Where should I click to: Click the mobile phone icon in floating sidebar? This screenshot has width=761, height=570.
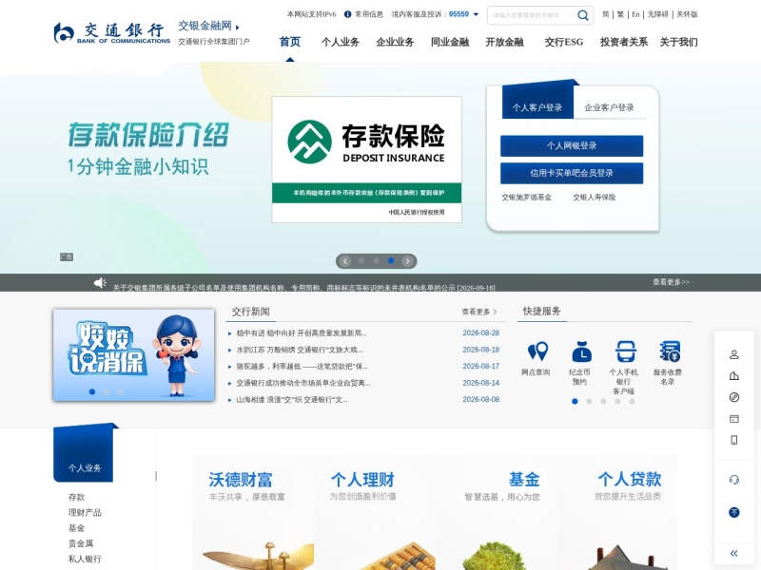coord(733,440)
